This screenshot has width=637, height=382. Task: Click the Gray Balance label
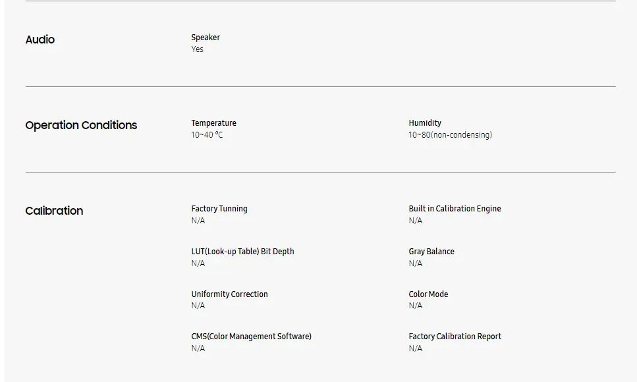point(431,252)
